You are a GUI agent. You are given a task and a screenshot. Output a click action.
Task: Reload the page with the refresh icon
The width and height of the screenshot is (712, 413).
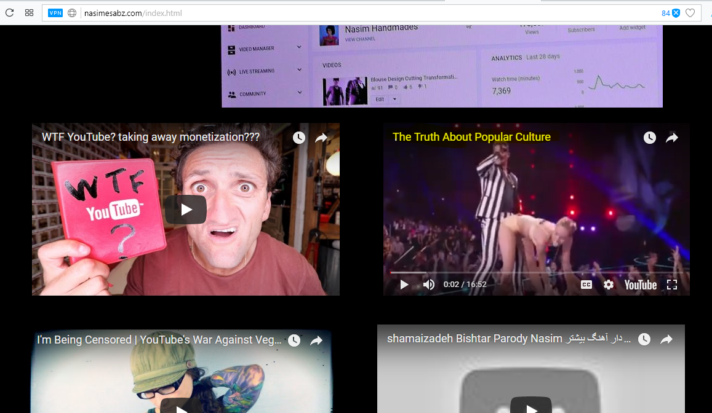pos(9,13)
